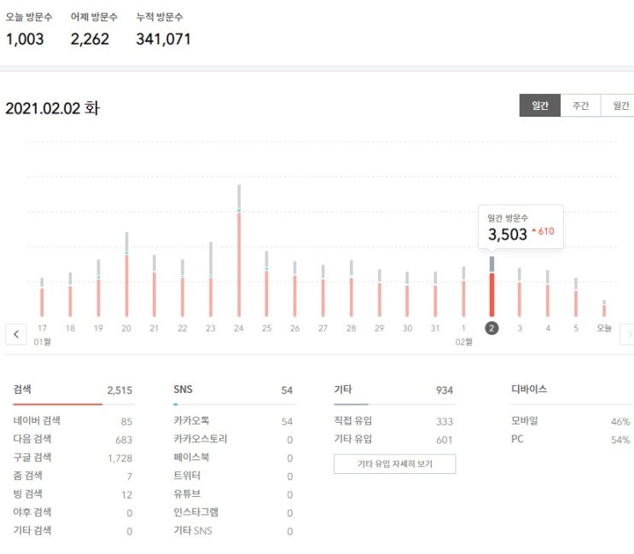Screen dimensions: 634x554
Task: Click the 빙 검색 row
Action: click(73, 493)
